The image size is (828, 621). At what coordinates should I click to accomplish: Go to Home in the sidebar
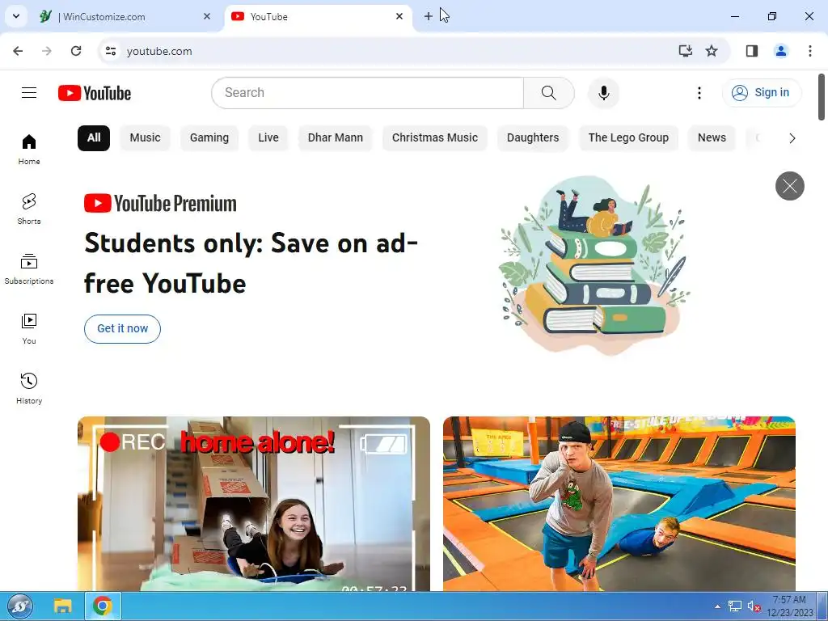click(29, 150)
